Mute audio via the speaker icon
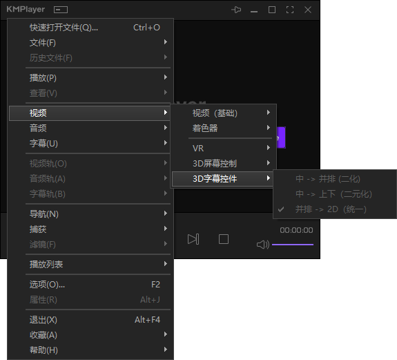Viewport: 397px width, 360px height. (x=263, y=245)
